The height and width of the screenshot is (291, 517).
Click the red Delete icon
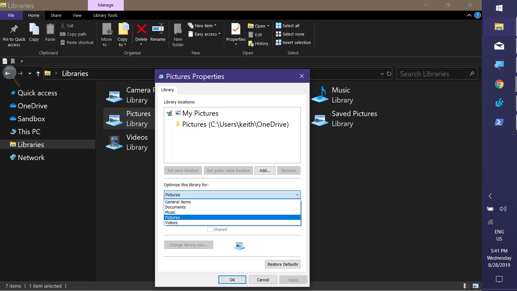pos(141,29)
